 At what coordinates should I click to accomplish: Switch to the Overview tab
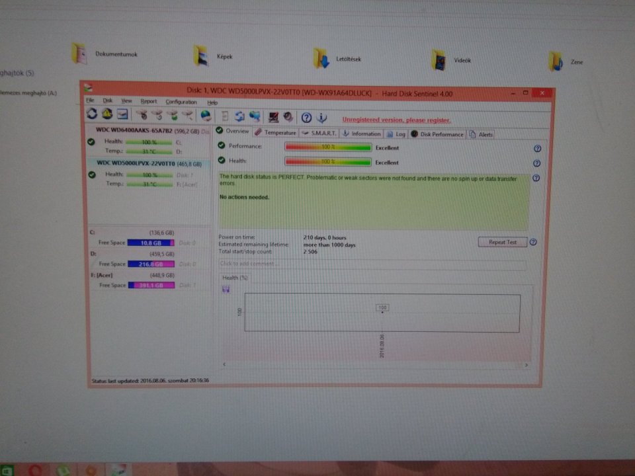point(233,131)
